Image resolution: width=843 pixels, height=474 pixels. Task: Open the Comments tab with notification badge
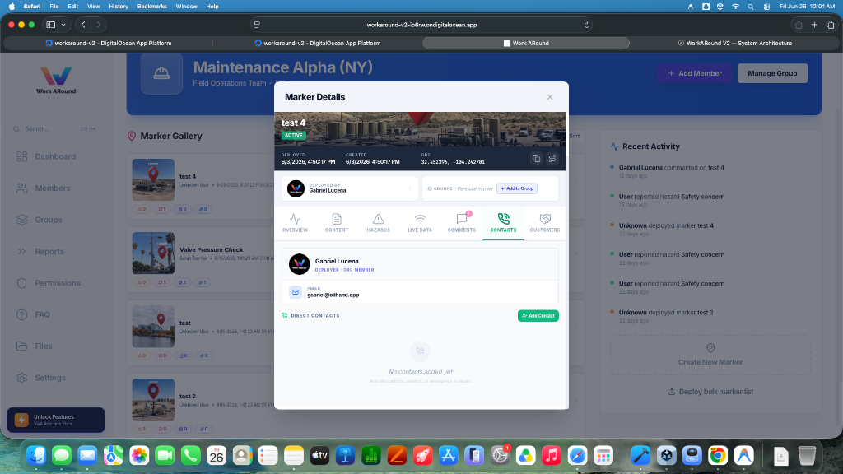coord(461,222)
